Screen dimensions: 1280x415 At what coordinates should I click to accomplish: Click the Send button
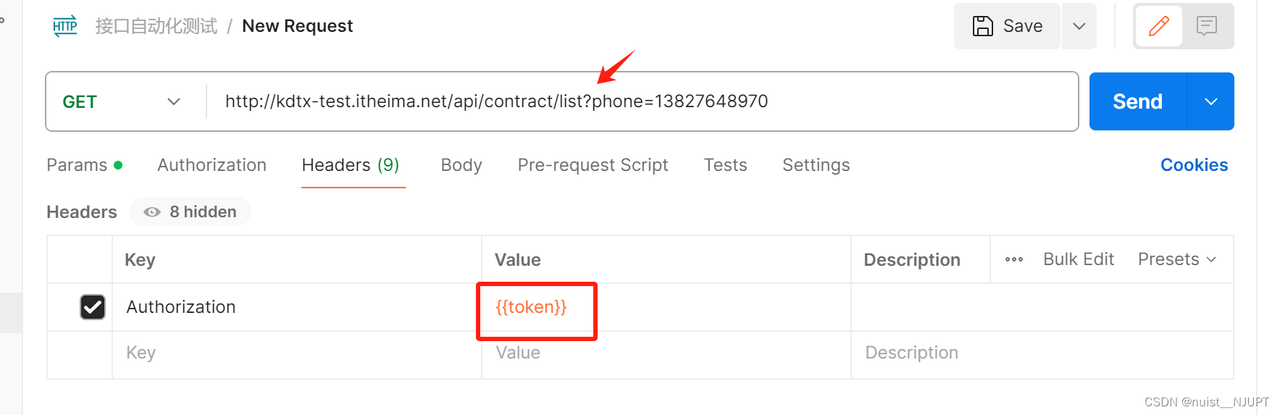click(1137, 102)
